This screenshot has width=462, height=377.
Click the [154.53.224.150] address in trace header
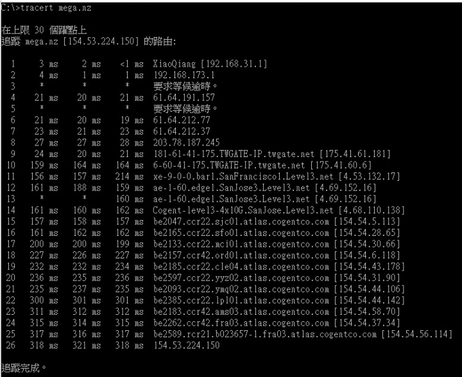coord(101,41)
